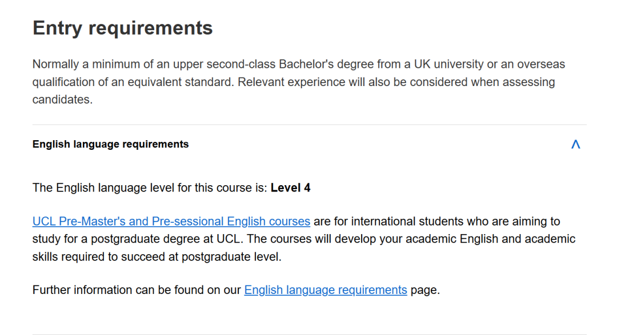Follow the underlined 'English language requirements' page link
The height and width of the screenshot is (335, 617).
[325, 290]
